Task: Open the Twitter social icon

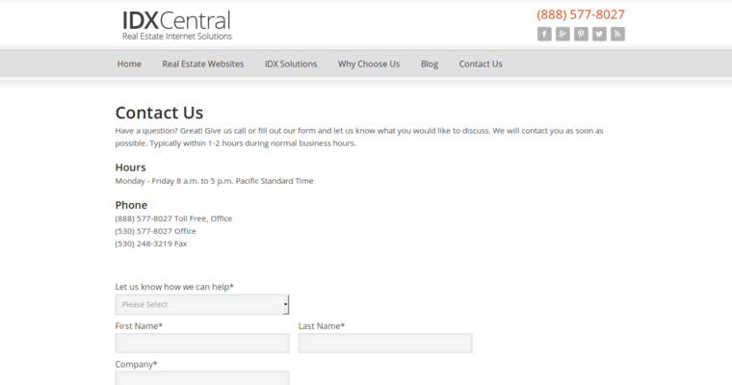Action: (x=599, y=34)
